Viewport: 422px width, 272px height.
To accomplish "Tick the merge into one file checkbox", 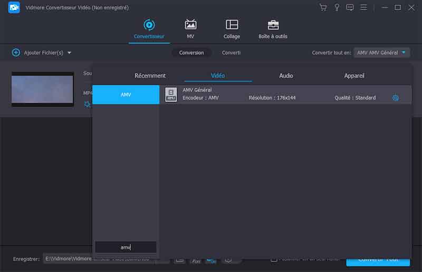I will 274,259.
